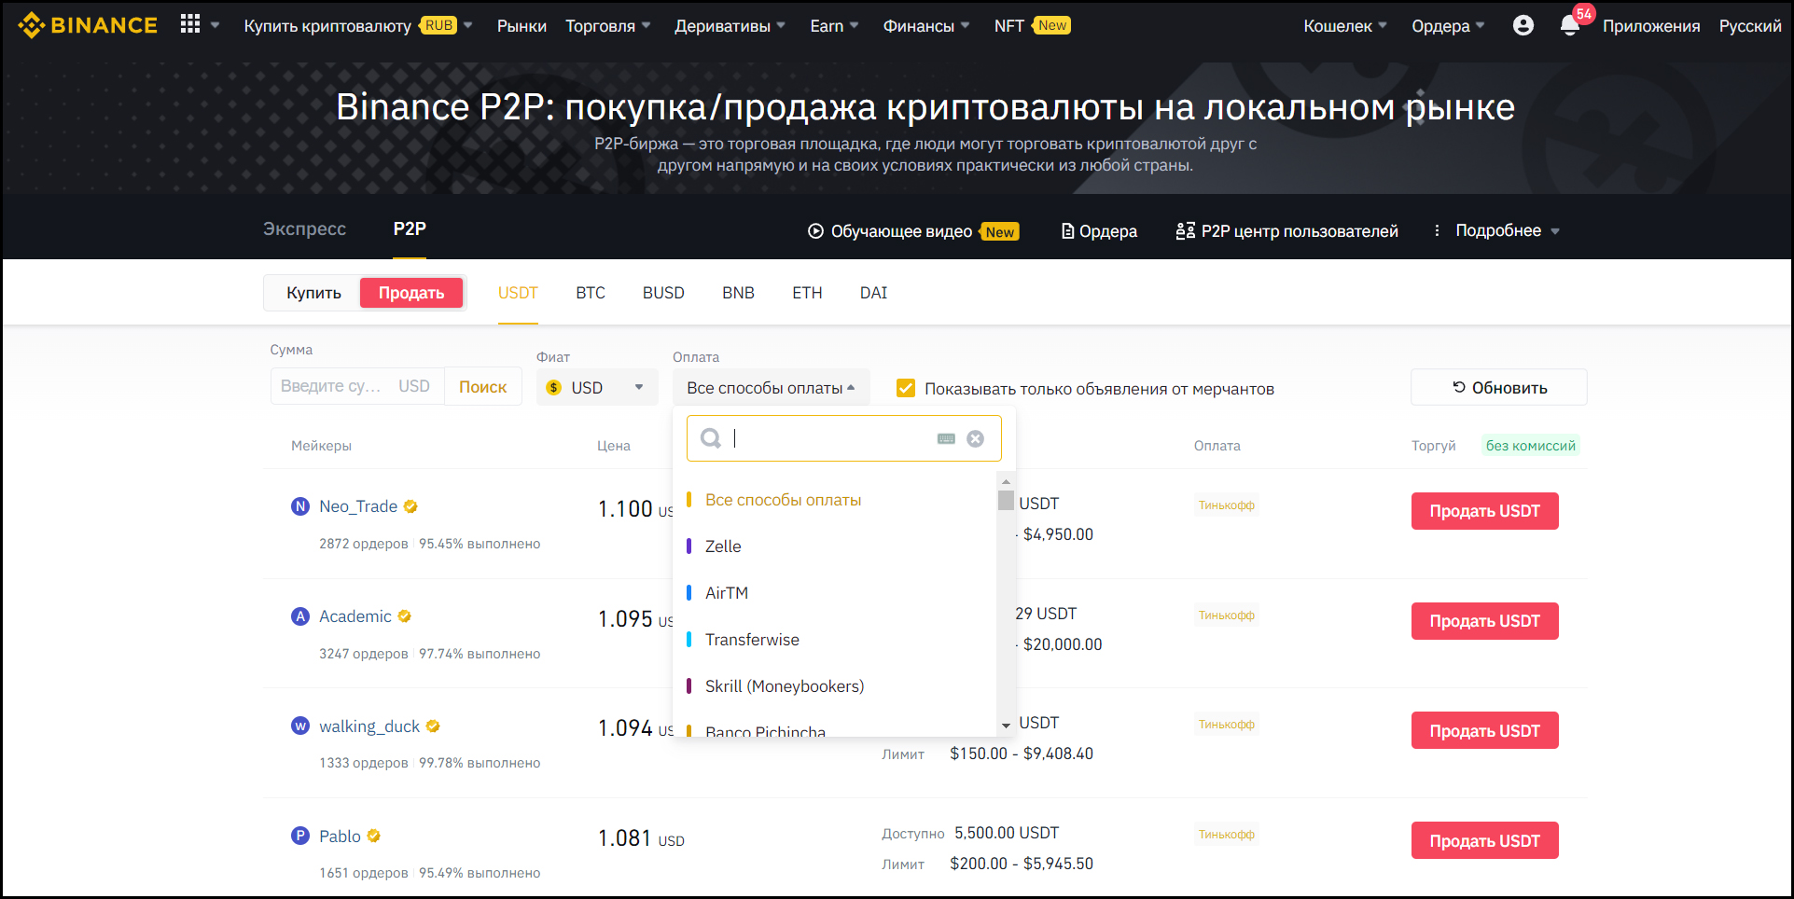Click the Refresh (Обновить) button

(x=1498, y=387)
